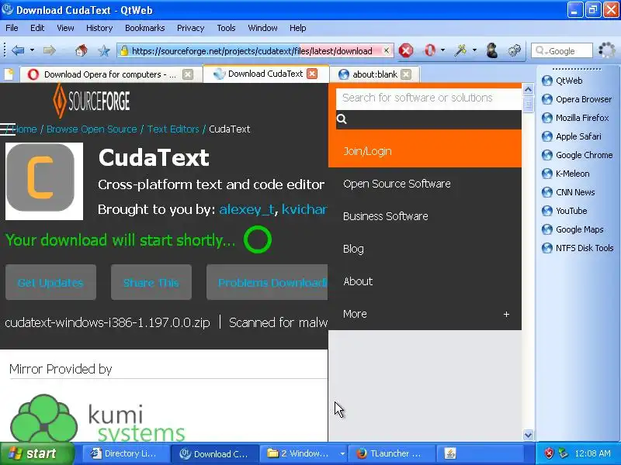Viewport: 621px width, 465px height.
Task: Stop page loading with red X icon
Action: [x=406, y=50]
